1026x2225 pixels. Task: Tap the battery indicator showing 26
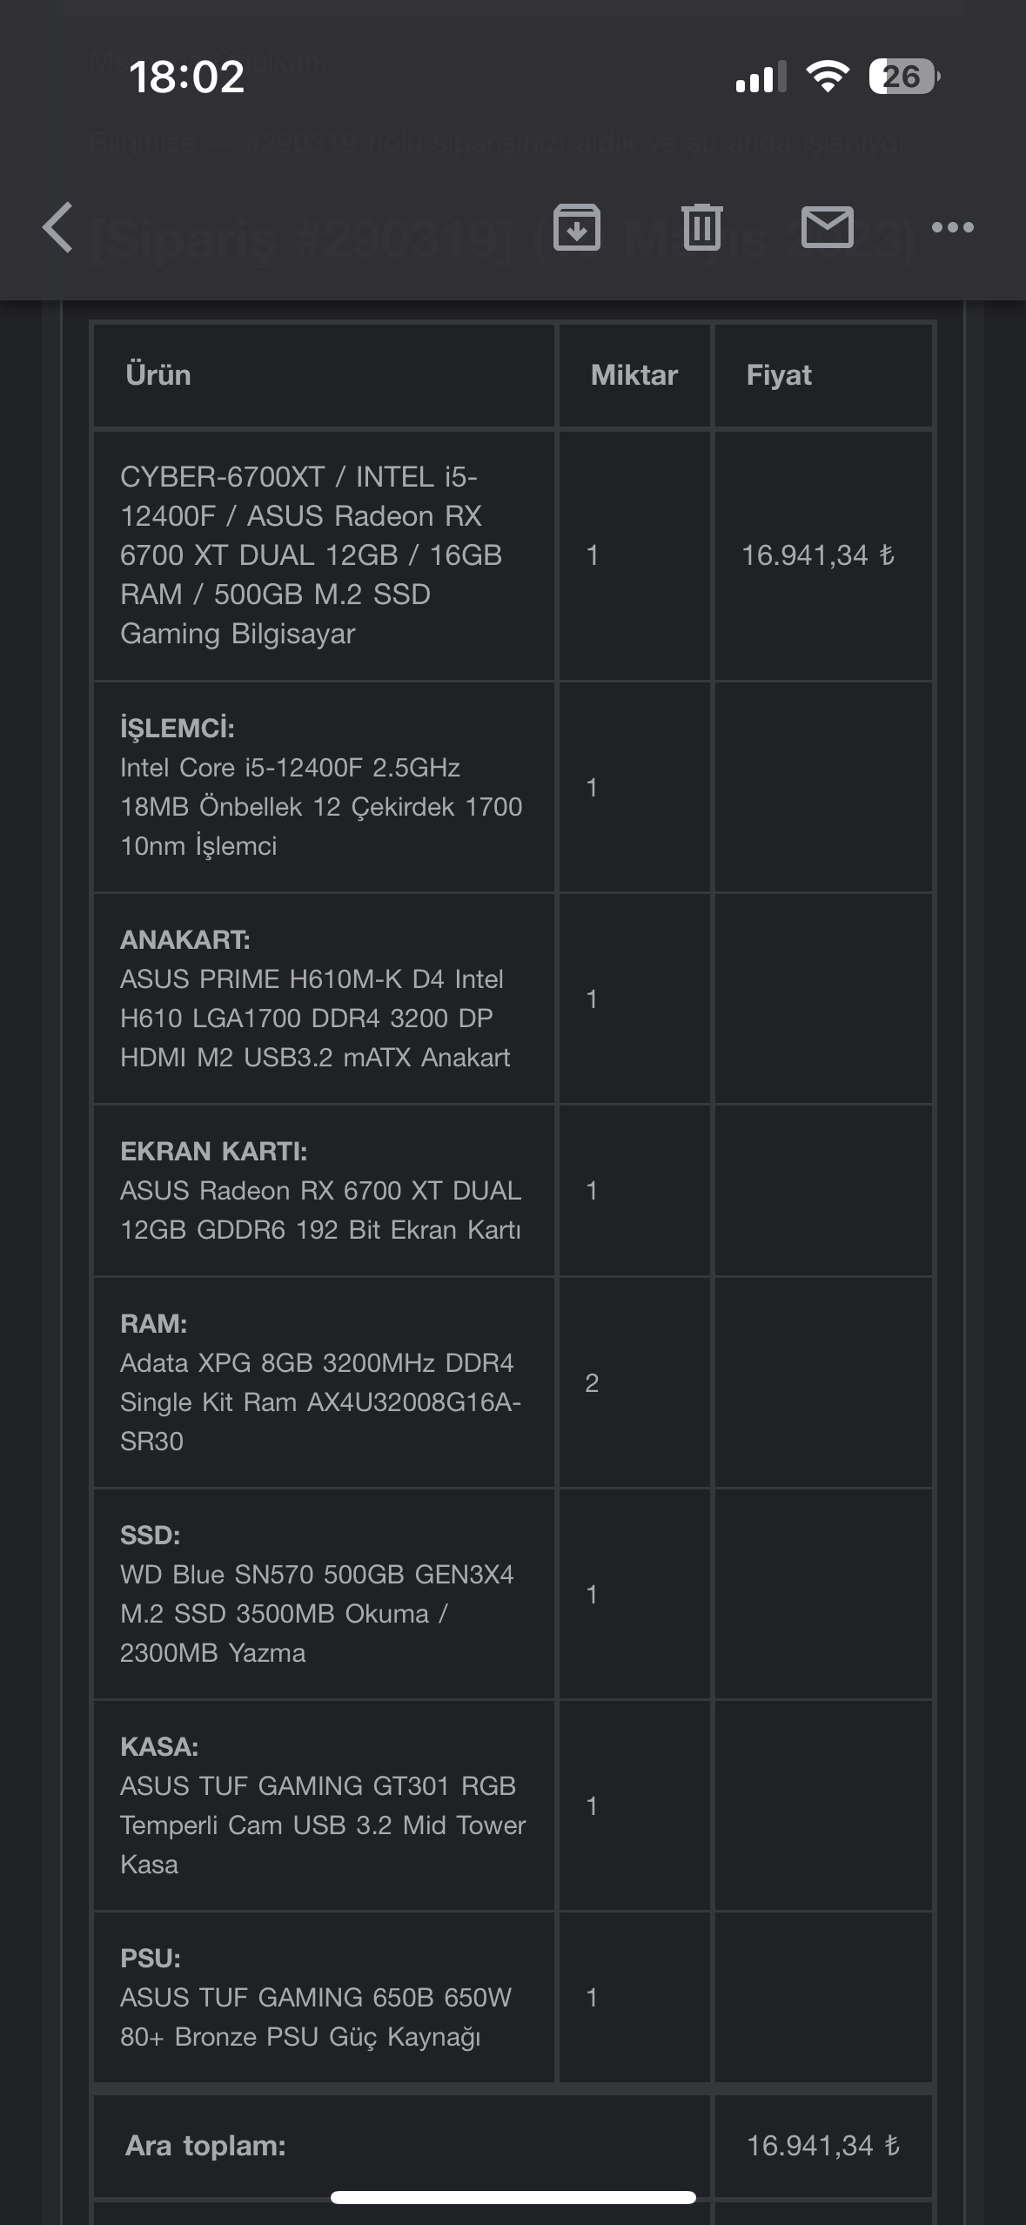coord(904,77)
